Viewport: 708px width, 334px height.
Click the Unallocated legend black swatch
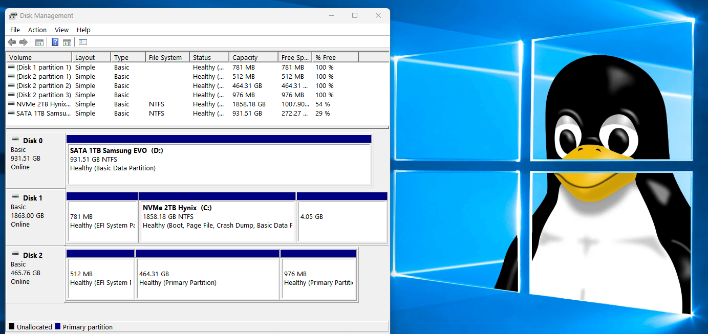pos(12,327)
